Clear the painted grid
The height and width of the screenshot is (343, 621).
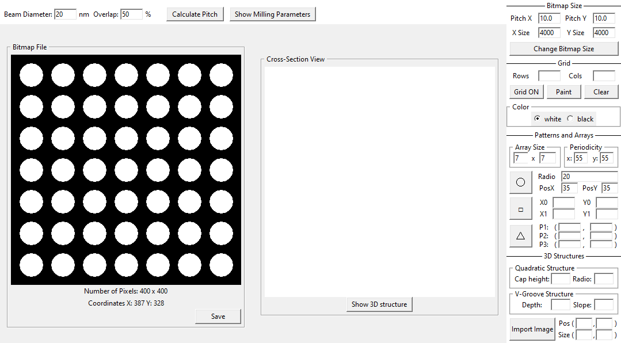[601, 92]
